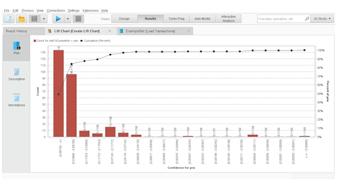Open the Connections menu
Image resolution: width=337 pixels, height=181 pixels.
tap(56, 10)
